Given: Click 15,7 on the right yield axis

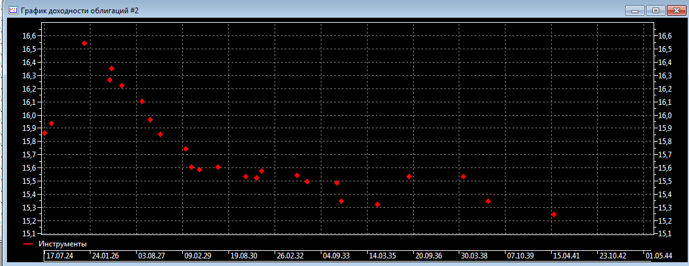Looking at the screenshot, I should pos(664,155).
